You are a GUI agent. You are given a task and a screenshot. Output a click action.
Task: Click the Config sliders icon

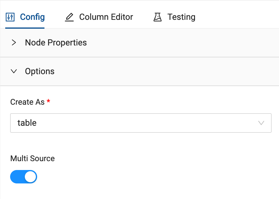point(10,17)
